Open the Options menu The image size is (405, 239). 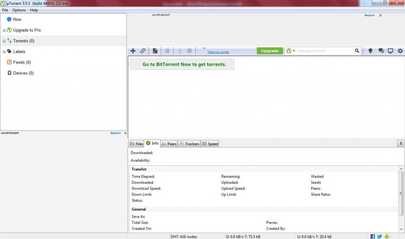(x=19, y=10)
